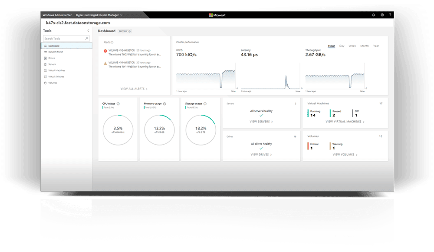
Task: Open the Virtual Switches tool
Action: (56, 76)
